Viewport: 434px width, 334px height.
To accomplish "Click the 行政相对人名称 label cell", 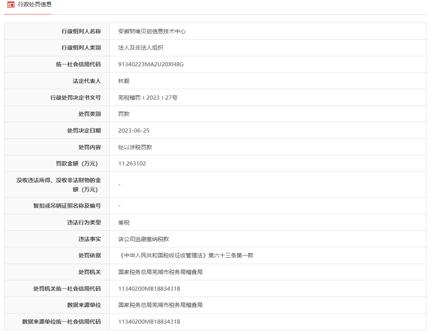I will [x=81, y=31].
